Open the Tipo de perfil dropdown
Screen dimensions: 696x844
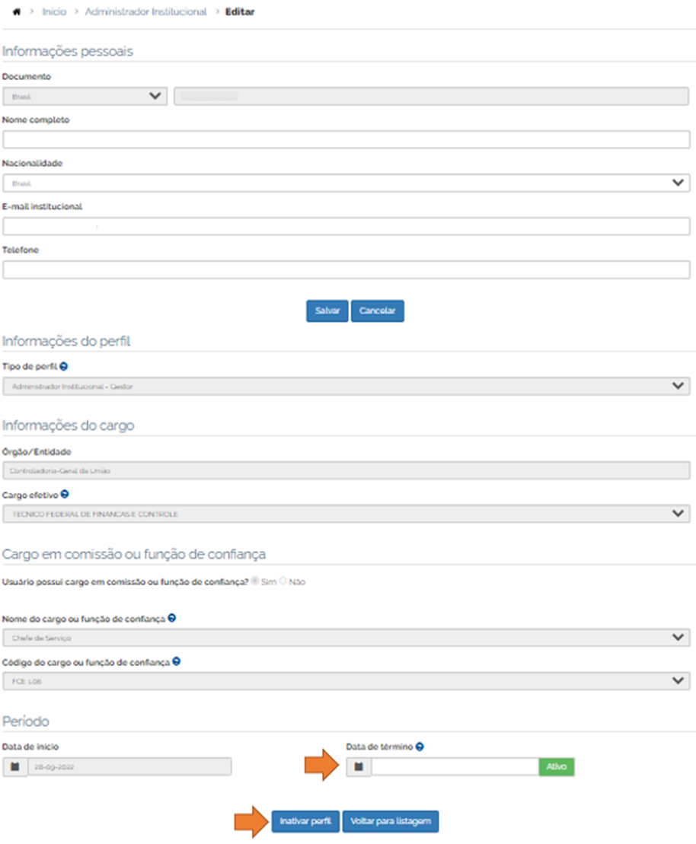[346, 387]
